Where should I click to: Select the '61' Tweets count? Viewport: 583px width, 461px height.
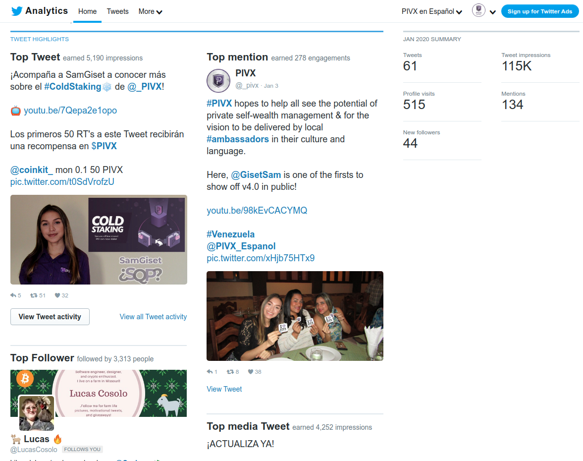(410, 66)
